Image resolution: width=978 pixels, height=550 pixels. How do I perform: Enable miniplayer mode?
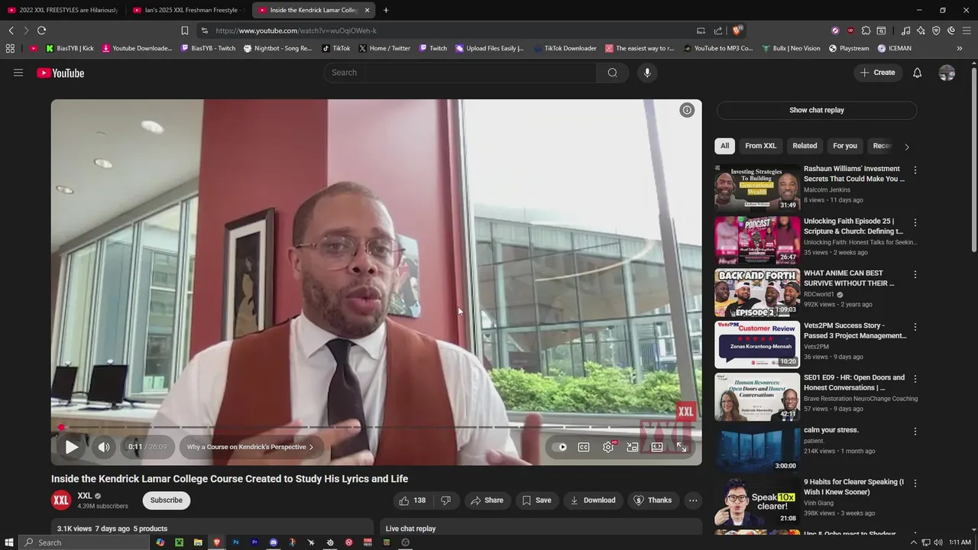tap(633, 448)
